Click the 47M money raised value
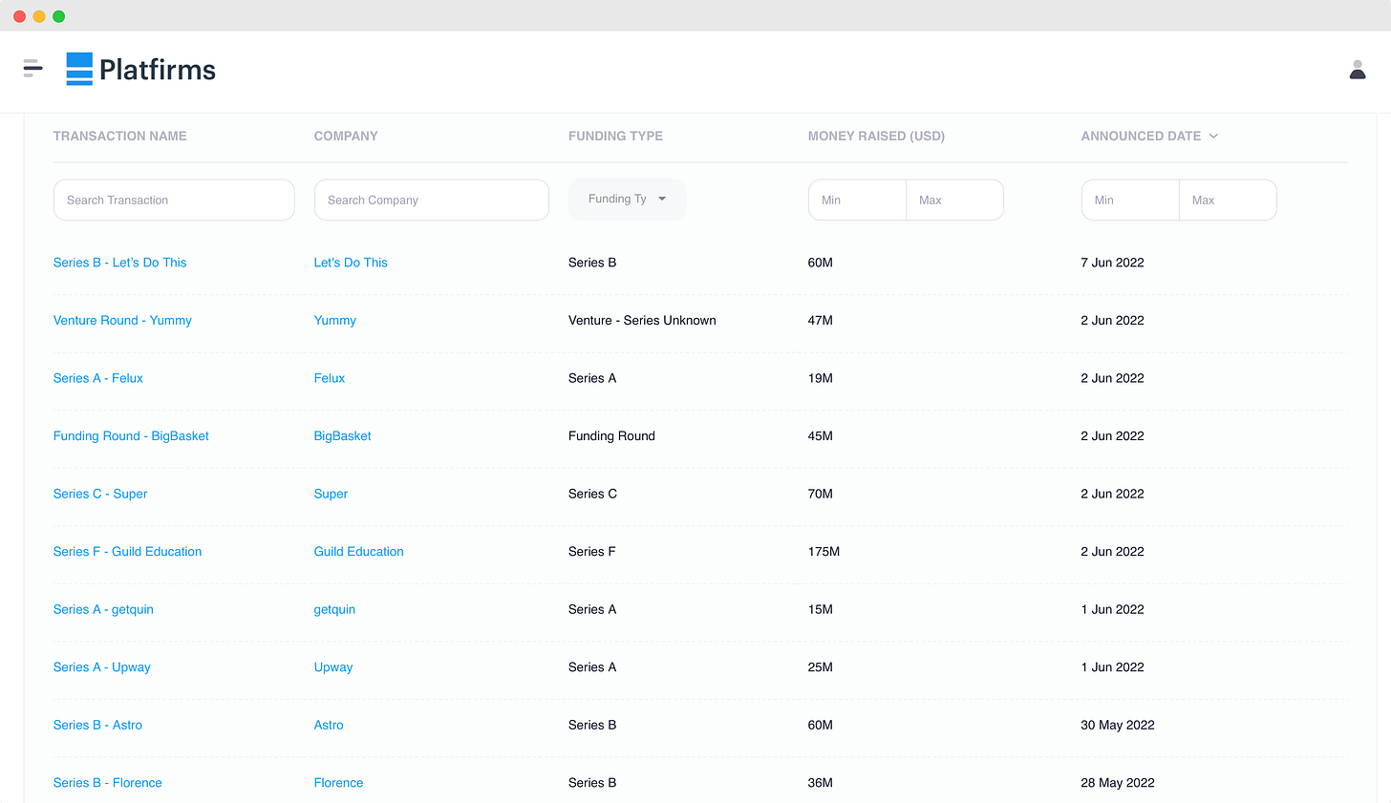Image resolution: width=1391 pixels, height=803 pixels. (821, 321)
